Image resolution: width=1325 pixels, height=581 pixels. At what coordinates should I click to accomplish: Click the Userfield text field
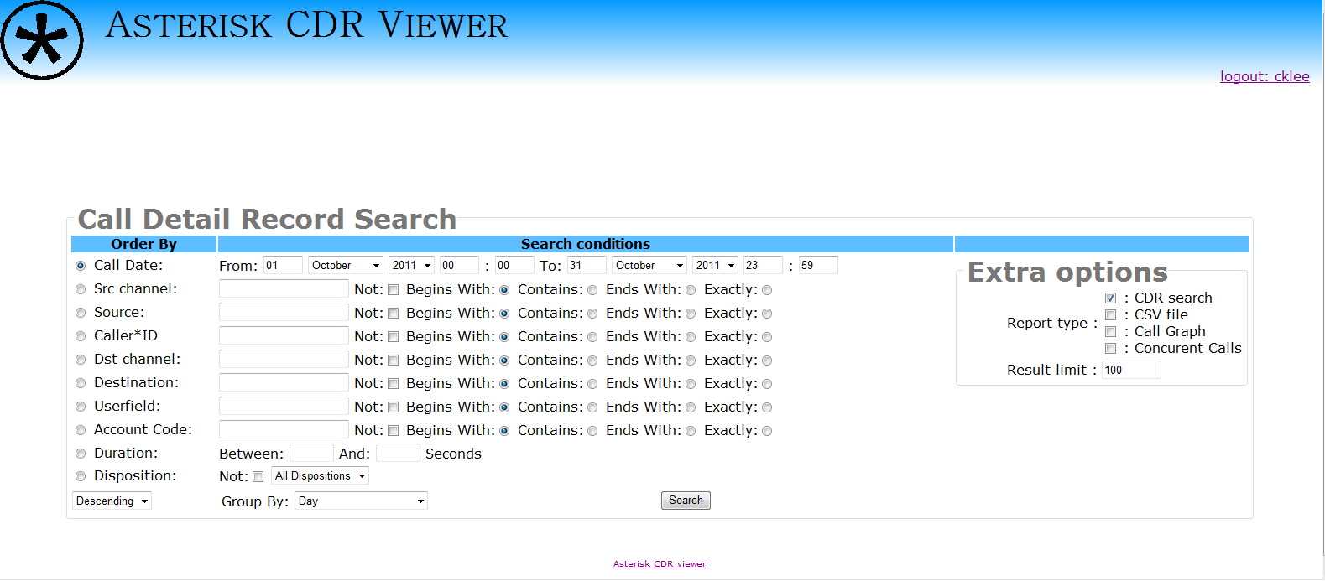pos(284,406)
